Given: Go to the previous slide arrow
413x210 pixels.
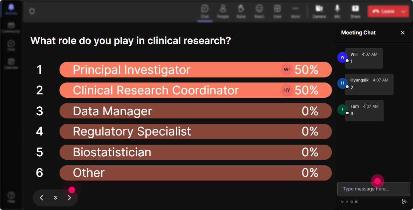Looking at the screenshot, I should point(41,198).
